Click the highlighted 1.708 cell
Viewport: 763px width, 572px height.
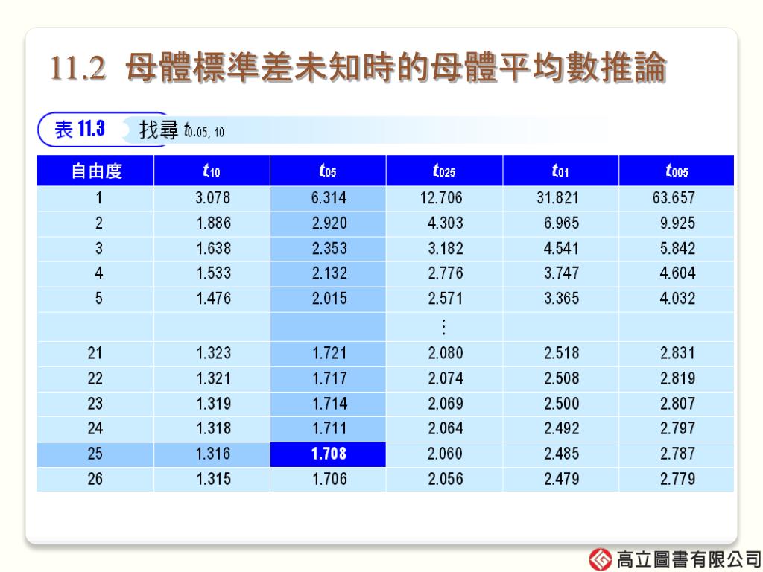click(329, 454)
